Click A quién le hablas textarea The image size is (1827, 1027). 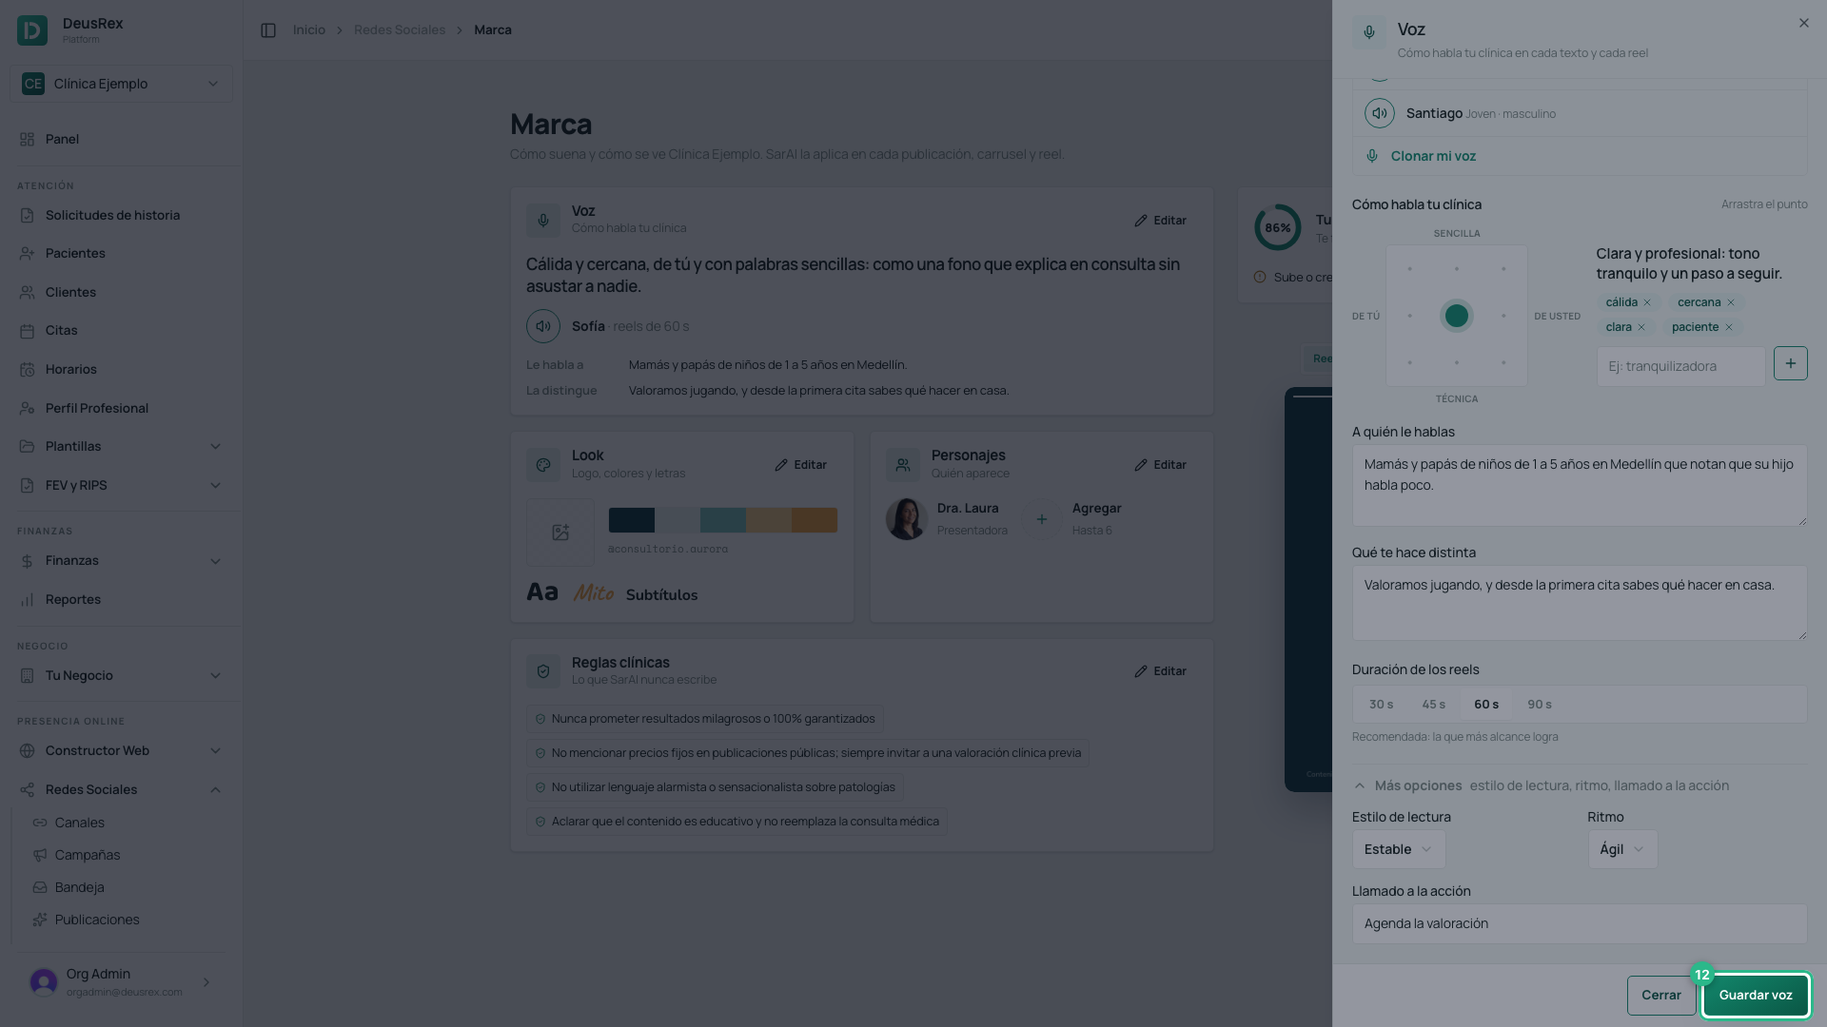[1579, 485]
